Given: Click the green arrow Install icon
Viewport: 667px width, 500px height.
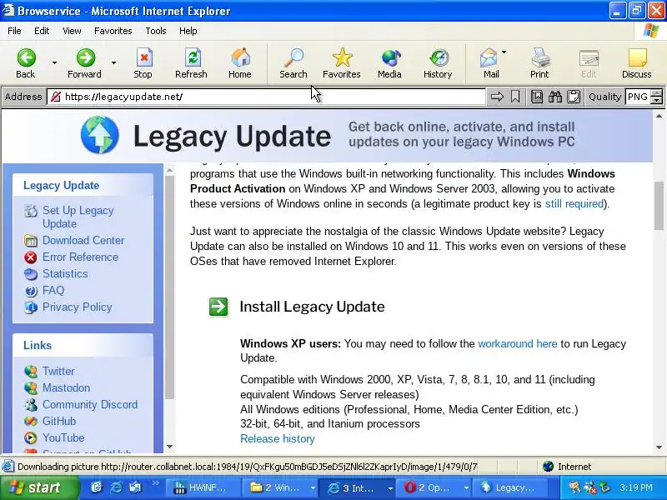Looking at the screenshot, I should pyautogui.click(x=218, y=307).
